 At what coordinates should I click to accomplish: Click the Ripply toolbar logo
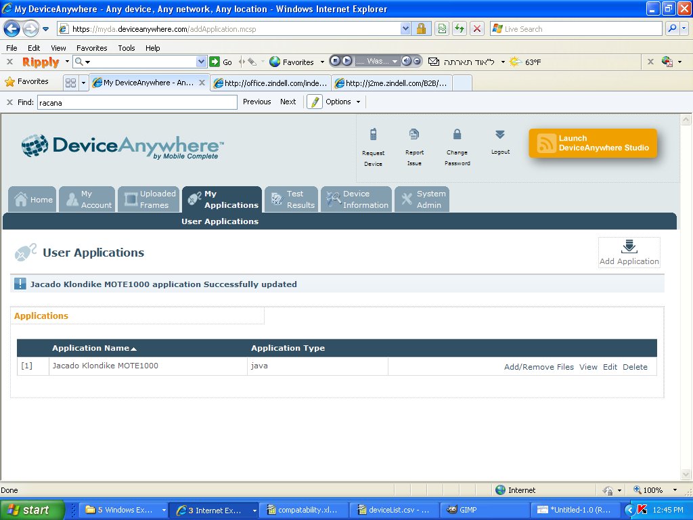click(x=41, y=62)
